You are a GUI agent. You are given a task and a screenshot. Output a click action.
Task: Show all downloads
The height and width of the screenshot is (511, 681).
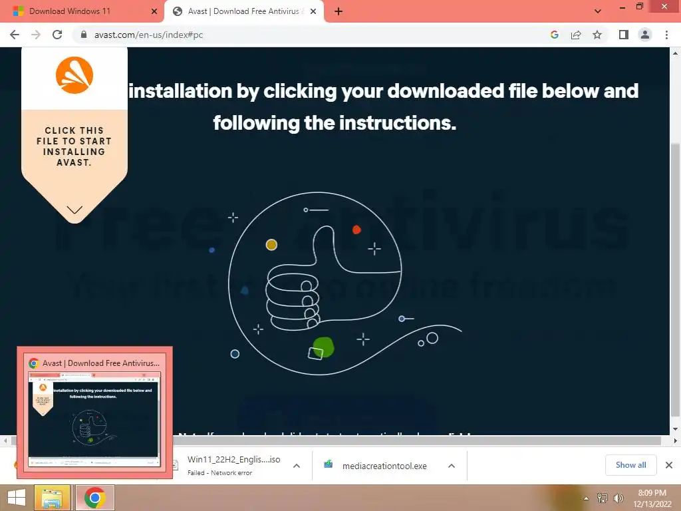point(630,465)
